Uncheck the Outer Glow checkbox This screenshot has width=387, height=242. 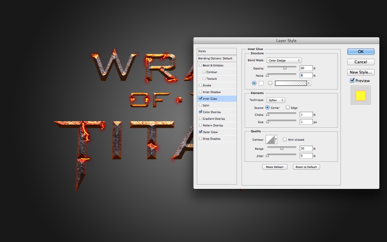coord(200,132)
